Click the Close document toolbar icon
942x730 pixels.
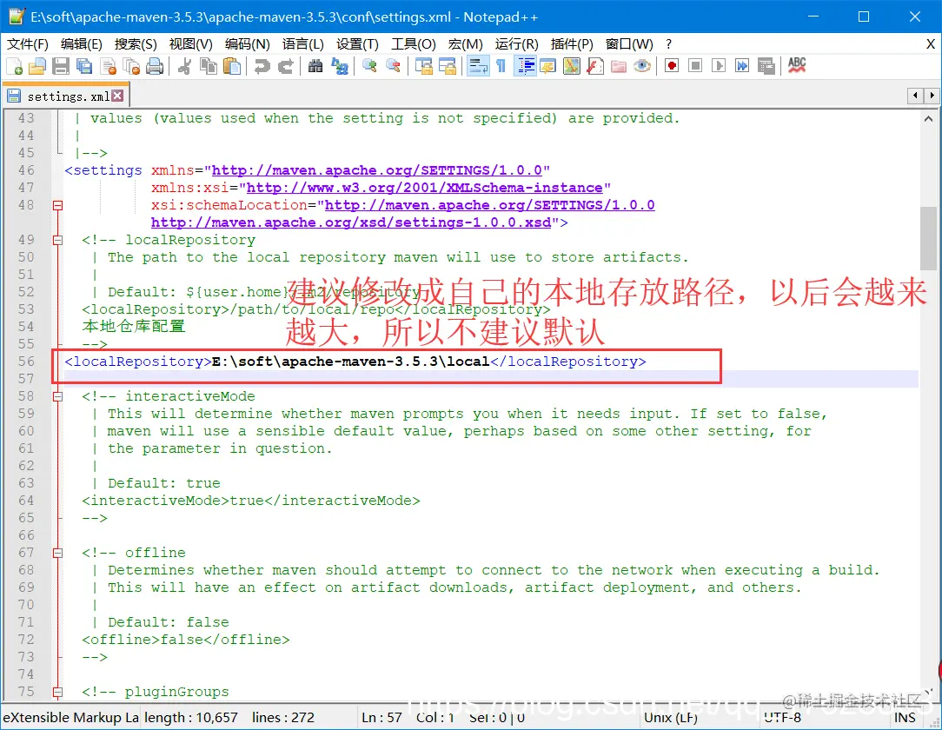tap(108, 66)
